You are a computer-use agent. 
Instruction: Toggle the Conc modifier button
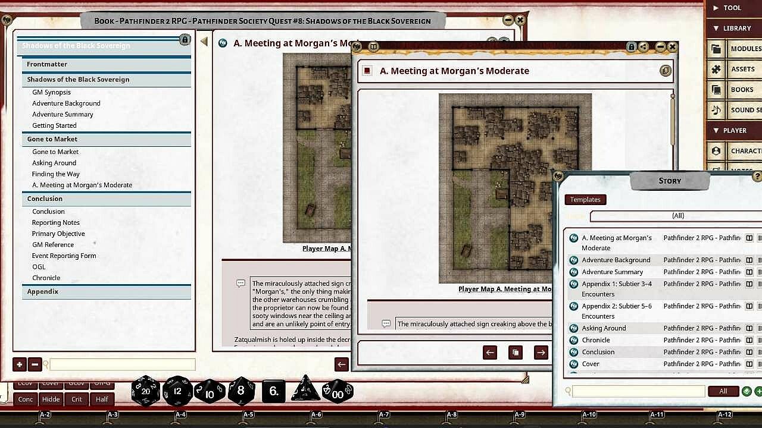coord(26,399)
